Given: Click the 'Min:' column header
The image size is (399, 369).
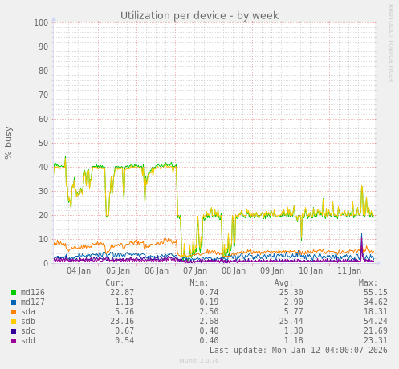Looking at the screenshot, I should [199, 283].
